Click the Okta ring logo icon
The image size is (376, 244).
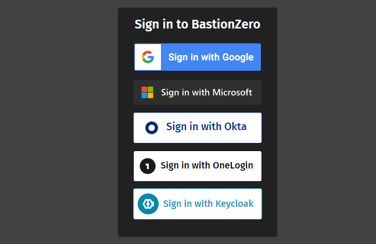152,128
